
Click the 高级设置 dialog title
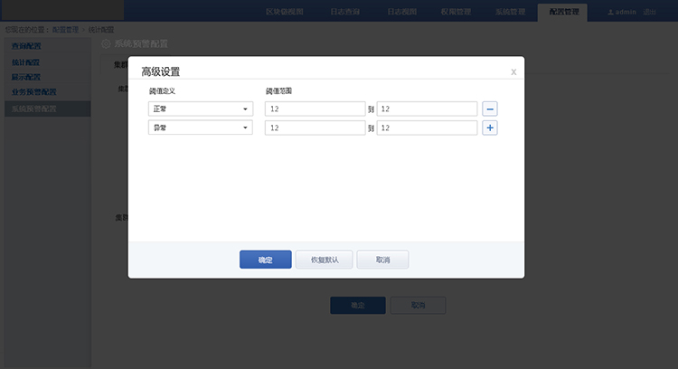click(x=160, y=71)
